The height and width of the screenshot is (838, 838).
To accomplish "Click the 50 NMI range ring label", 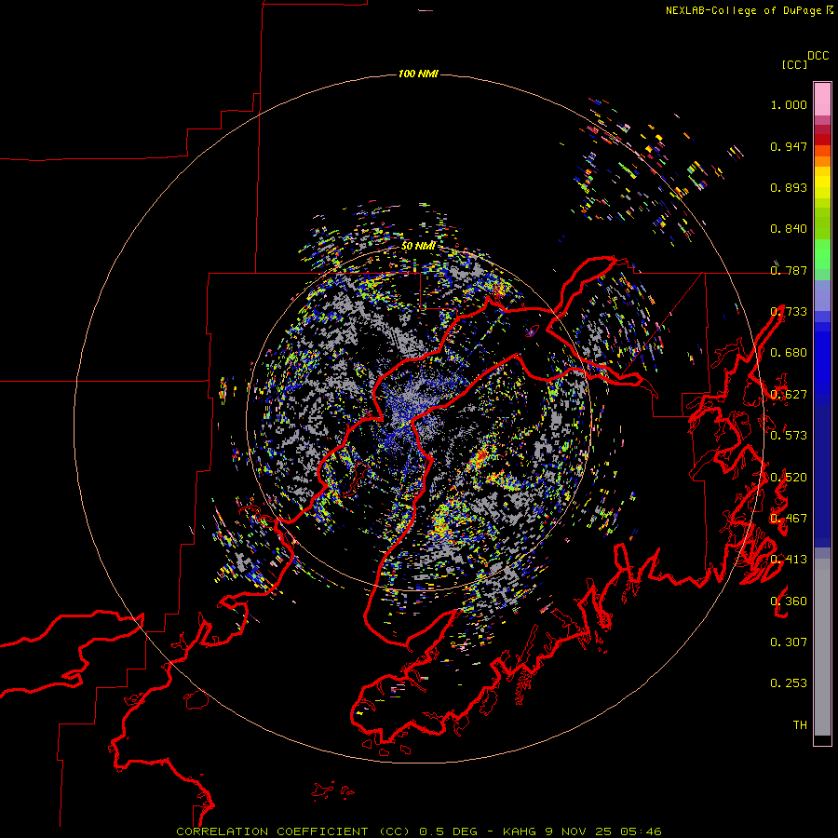I will point(418,246).
